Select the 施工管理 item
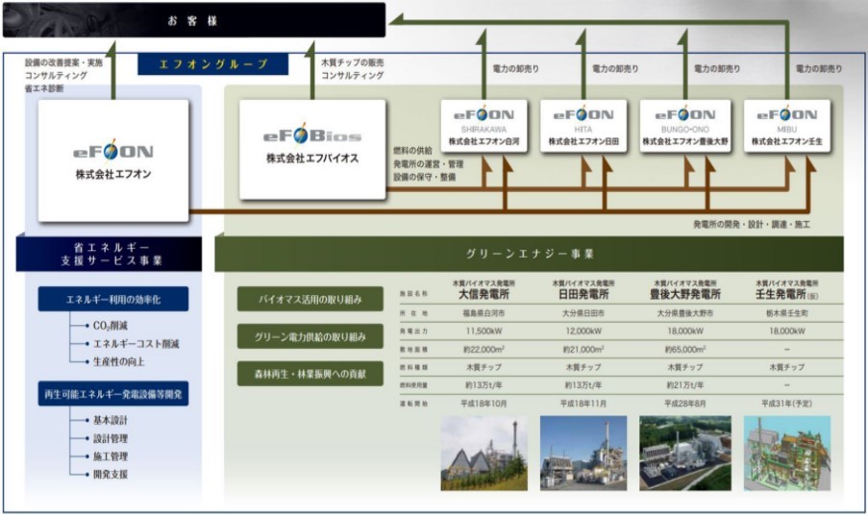Image resolution: width=868 pixels, height=515 pixels. pos(111,456)
